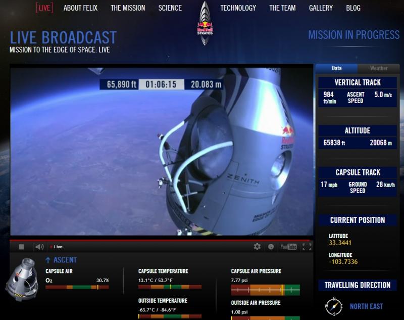Image resolution: width=404 pixels, height=320 pixels.
Task: Click the 984 ft/min ascent value
Action: point(330,98)
